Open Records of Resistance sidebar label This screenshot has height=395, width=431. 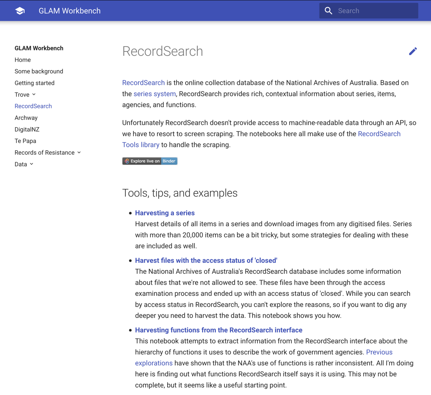pyautogui.click(x=44, y=152)
